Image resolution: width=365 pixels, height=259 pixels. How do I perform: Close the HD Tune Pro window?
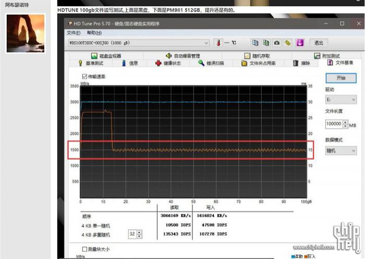tap(359, 23)
